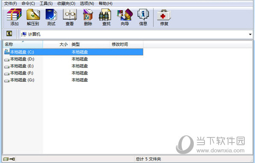Select row 本地磁盘 (G:)
Screen dimensions: 255x163
[x=73, y=80]
